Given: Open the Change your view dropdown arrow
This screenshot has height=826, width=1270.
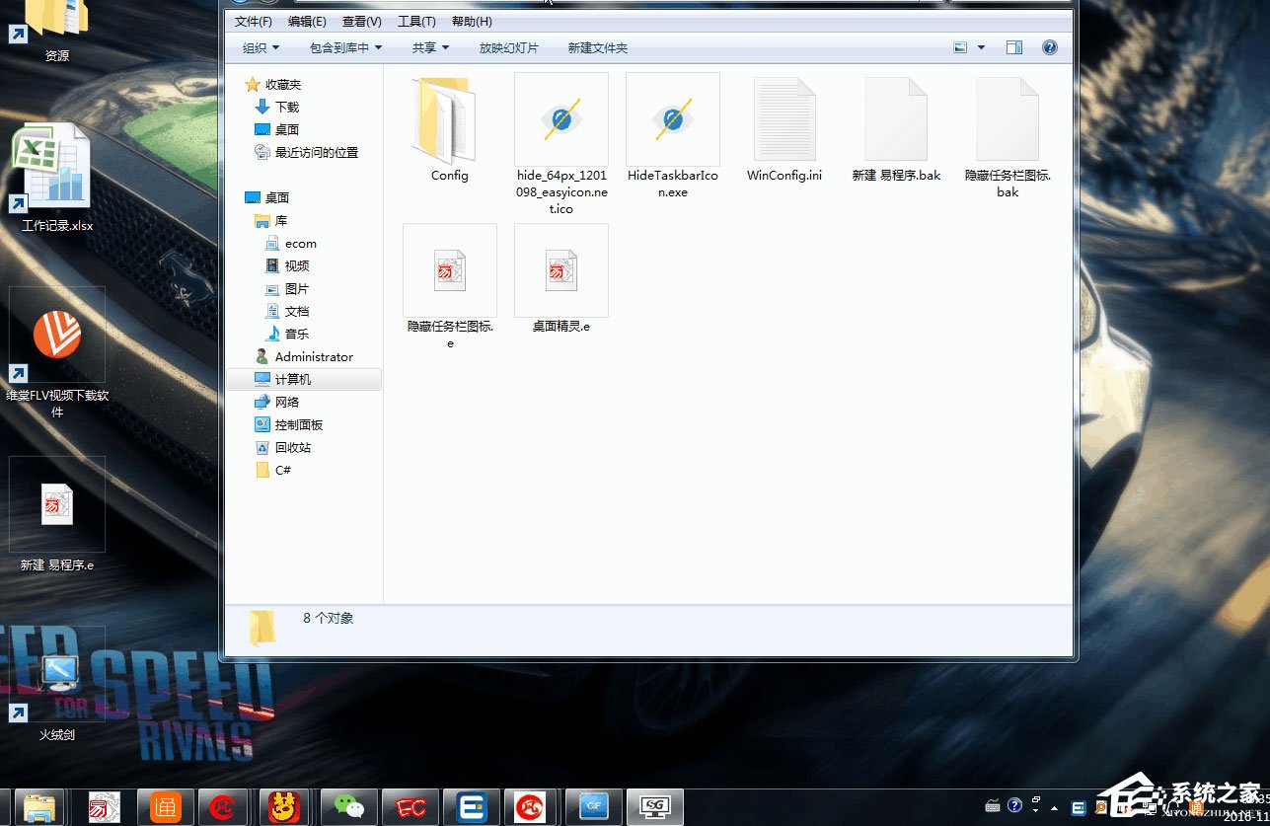Looking at the screenshot, I should click(x=981, y=46).
